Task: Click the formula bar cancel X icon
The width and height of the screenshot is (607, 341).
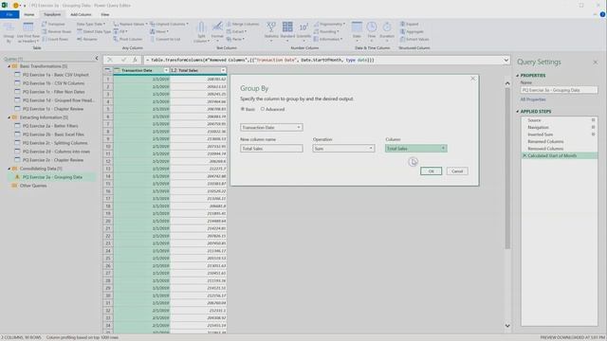Action: [x=110, y=60]
